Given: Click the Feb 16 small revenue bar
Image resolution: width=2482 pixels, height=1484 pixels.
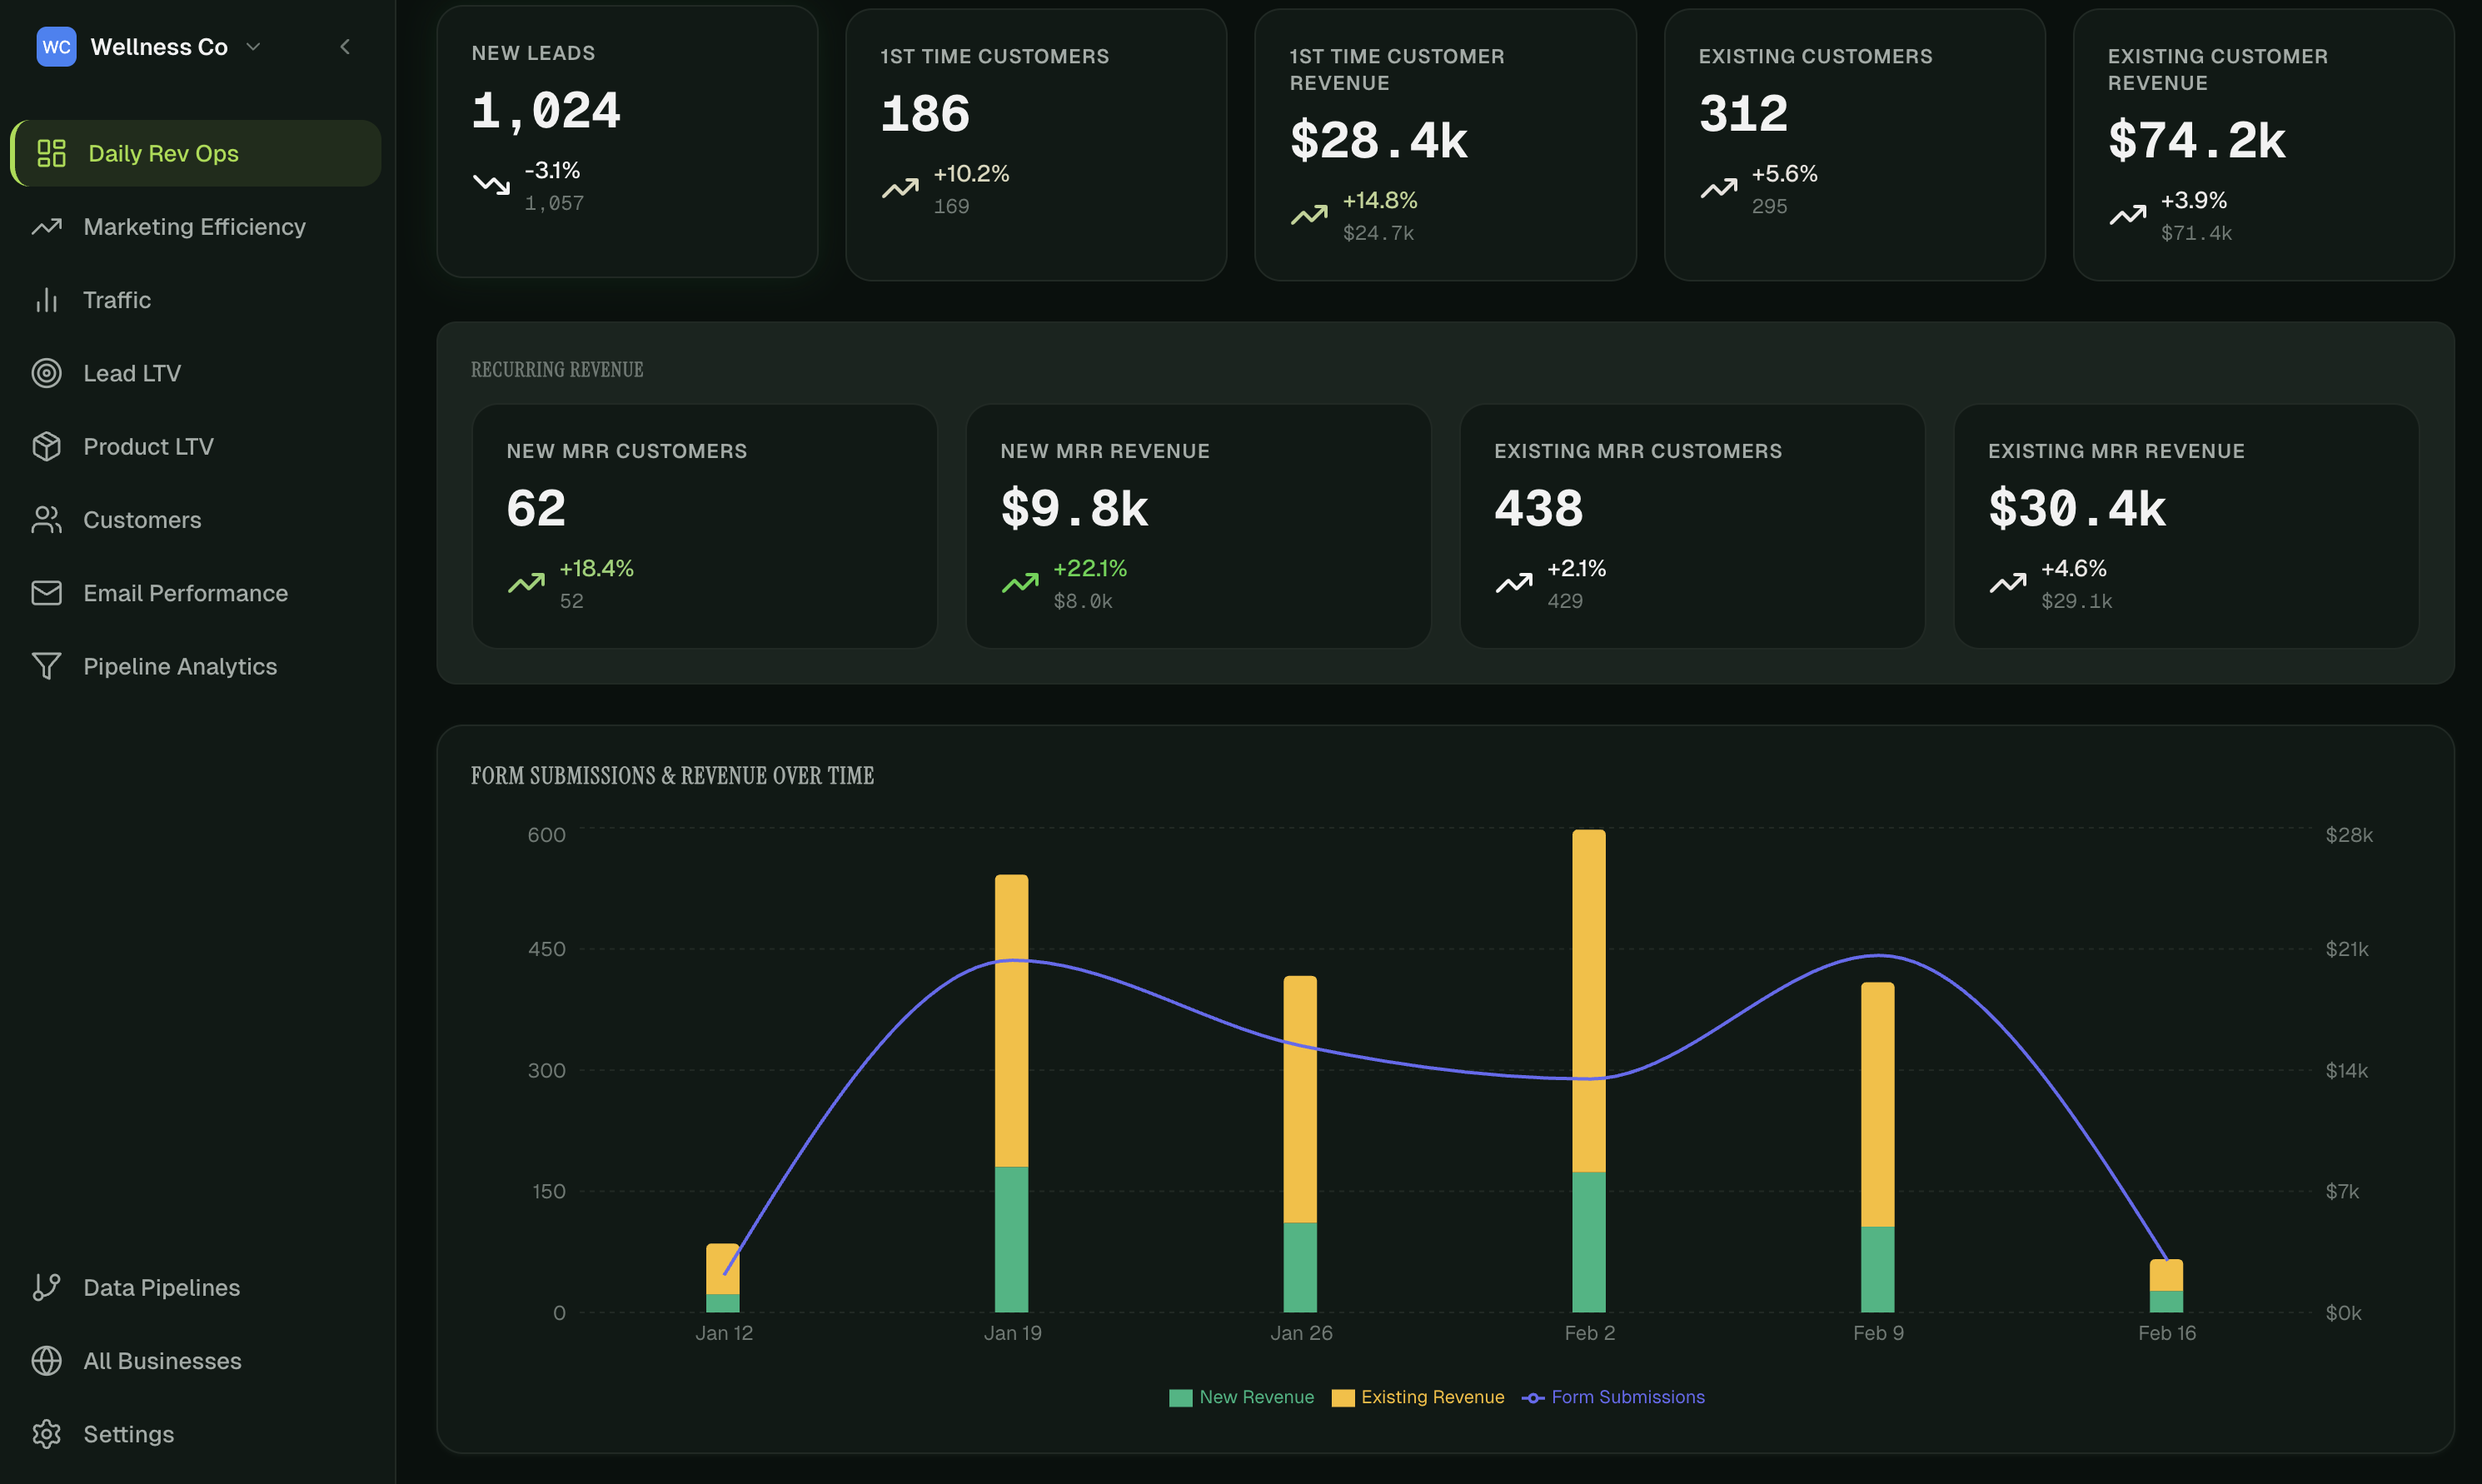Looking at the screenshot, I should click(2166, 1286).
